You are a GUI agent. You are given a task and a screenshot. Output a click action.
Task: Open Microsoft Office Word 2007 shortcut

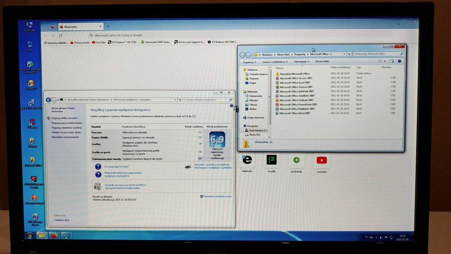293,113
